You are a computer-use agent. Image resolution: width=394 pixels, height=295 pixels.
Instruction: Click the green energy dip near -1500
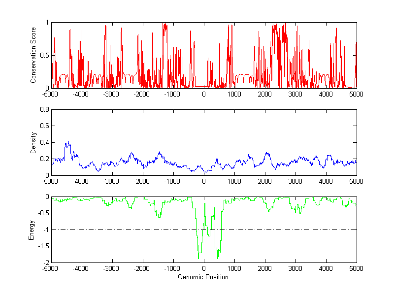tap(159, 216)
